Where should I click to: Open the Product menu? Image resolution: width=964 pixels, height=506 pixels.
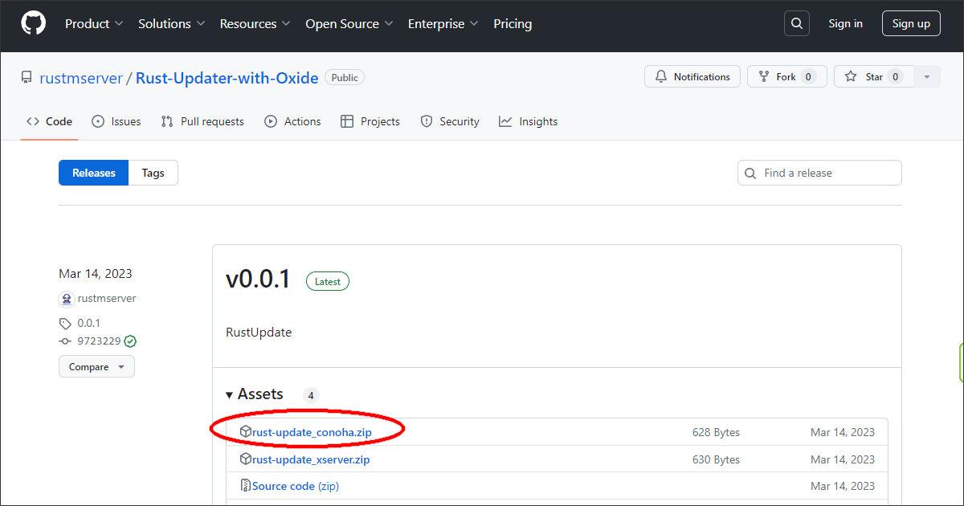pos(94,23)
